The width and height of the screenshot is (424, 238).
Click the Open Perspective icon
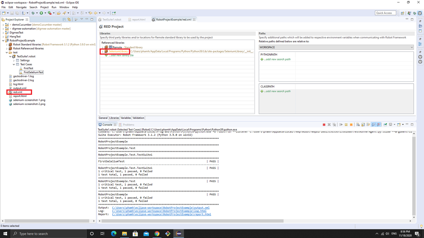coord(402,13)
